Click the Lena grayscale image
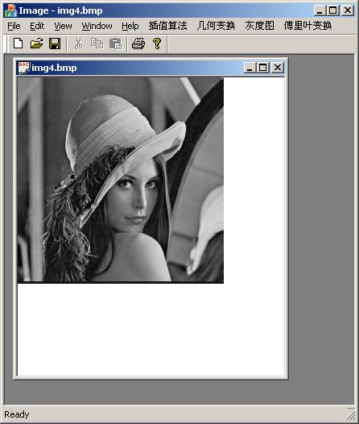Viewport: 359px width, 424px height. point(121,181)
